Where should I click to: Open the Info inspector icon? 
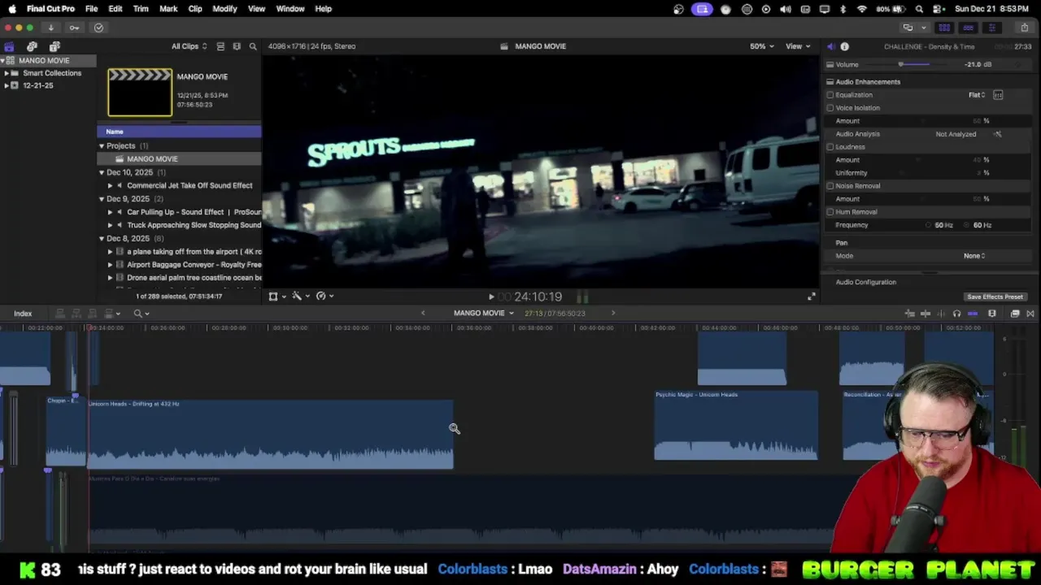tap(844, 46)
